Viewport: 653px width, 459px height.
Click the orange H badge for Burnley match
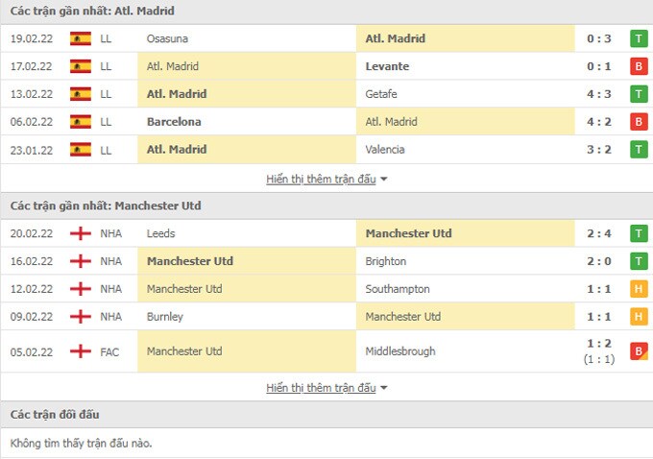click(639, 317)
